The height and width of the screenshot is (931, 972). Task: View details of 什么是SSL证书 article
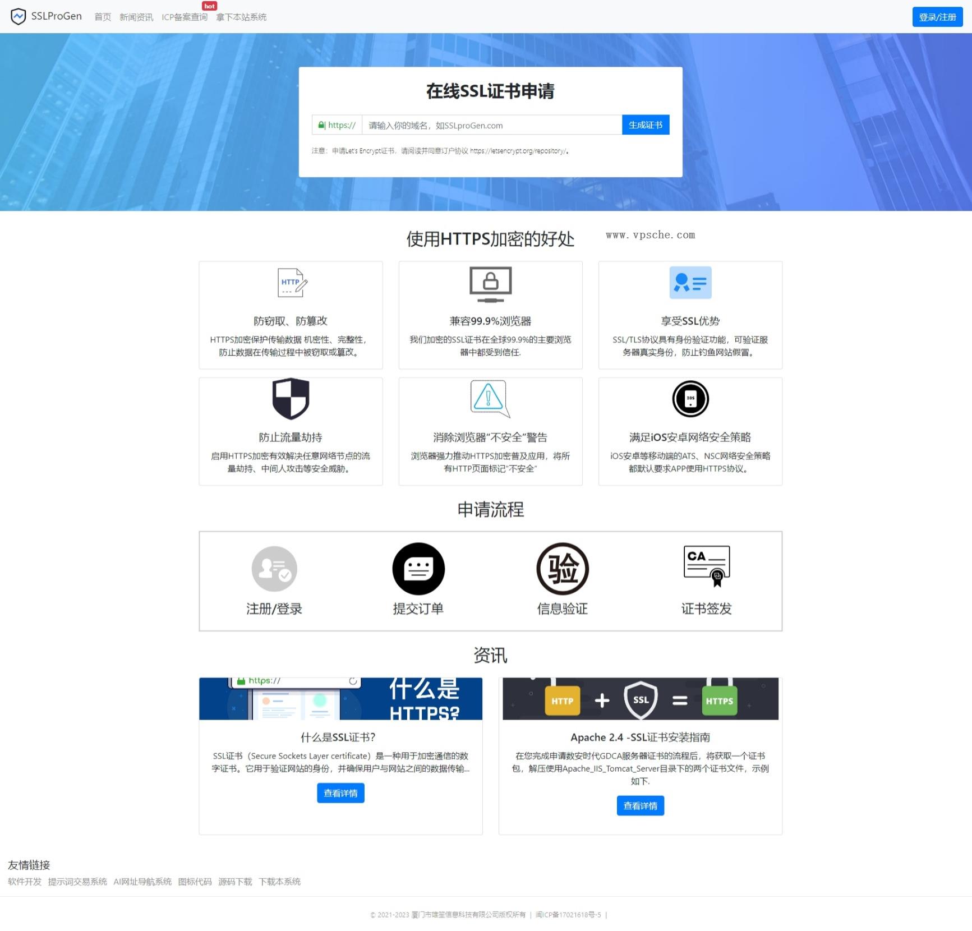pos(340,793)
